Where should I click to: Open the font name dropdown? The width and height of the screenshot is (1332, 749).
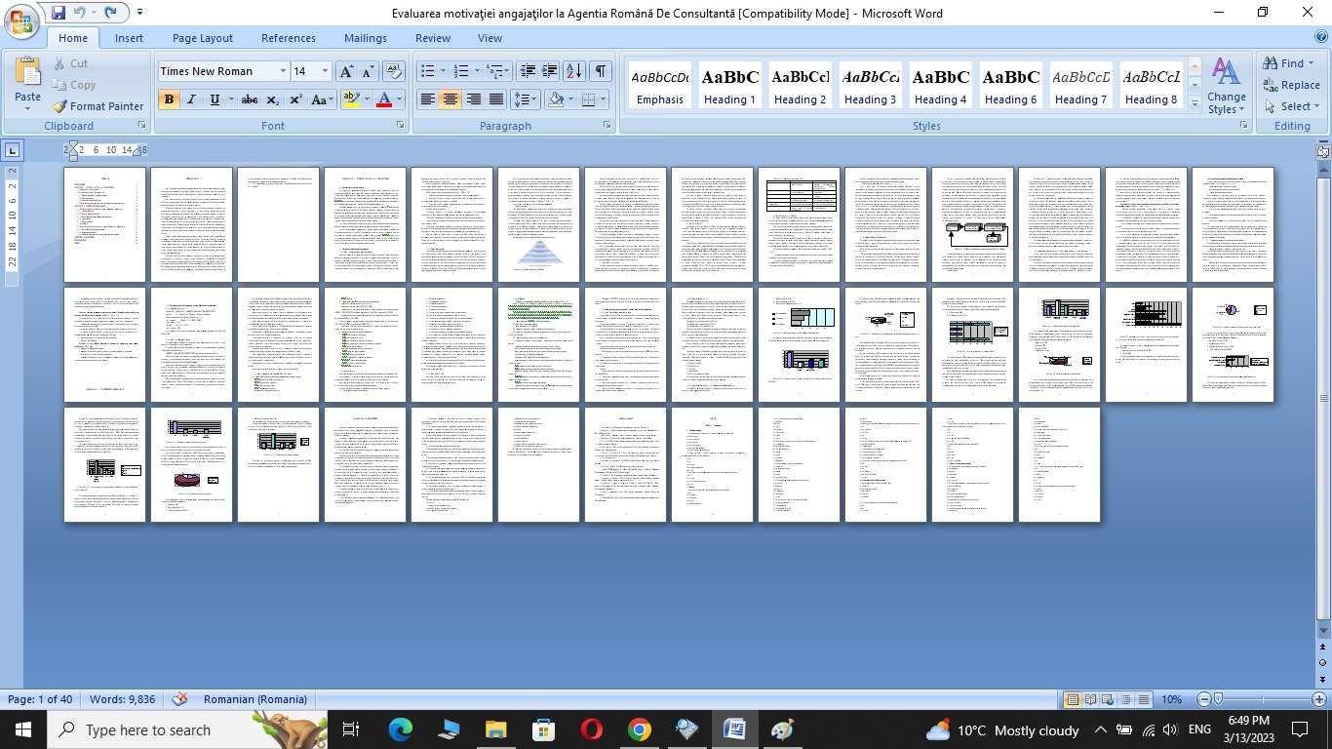click(x=283, y=71)
